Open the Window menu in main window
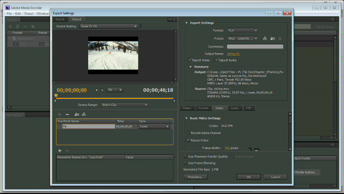 pos(42,13)
